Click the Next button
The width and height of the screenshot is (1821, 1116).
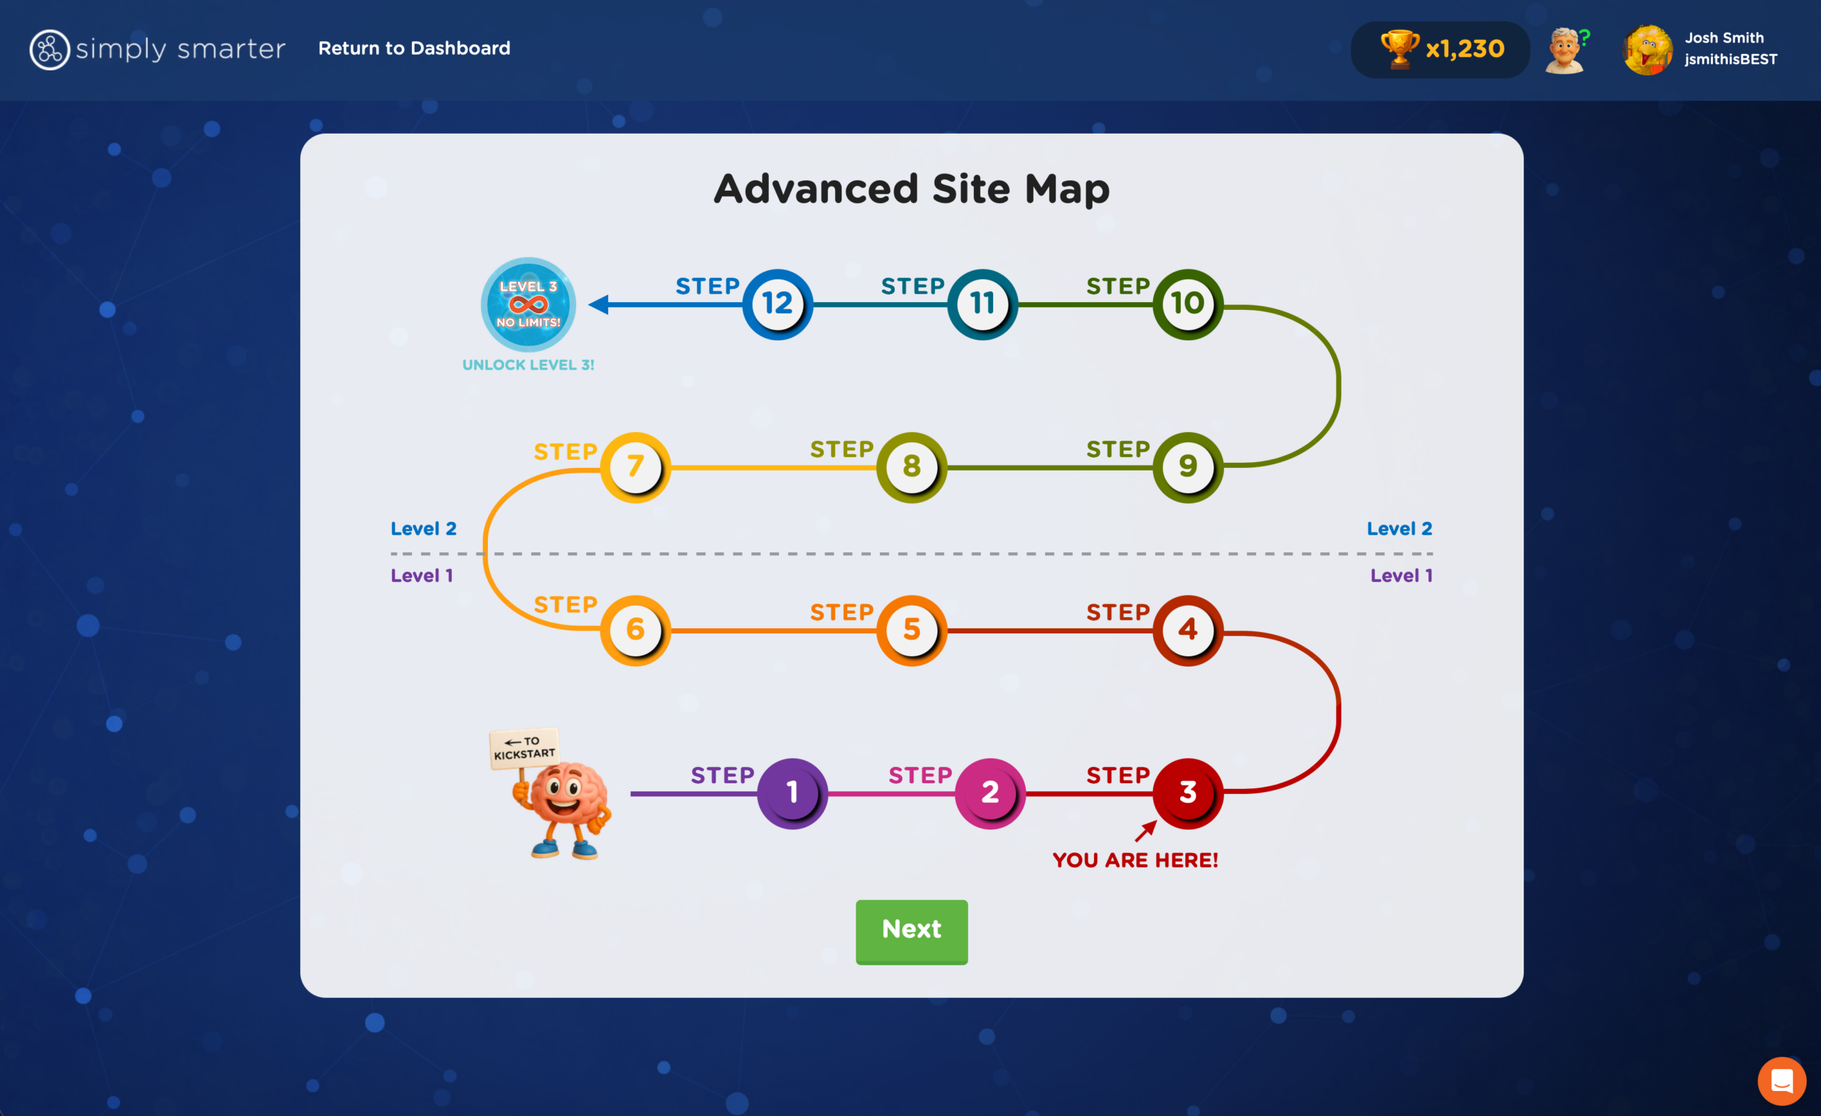[910, 931]
